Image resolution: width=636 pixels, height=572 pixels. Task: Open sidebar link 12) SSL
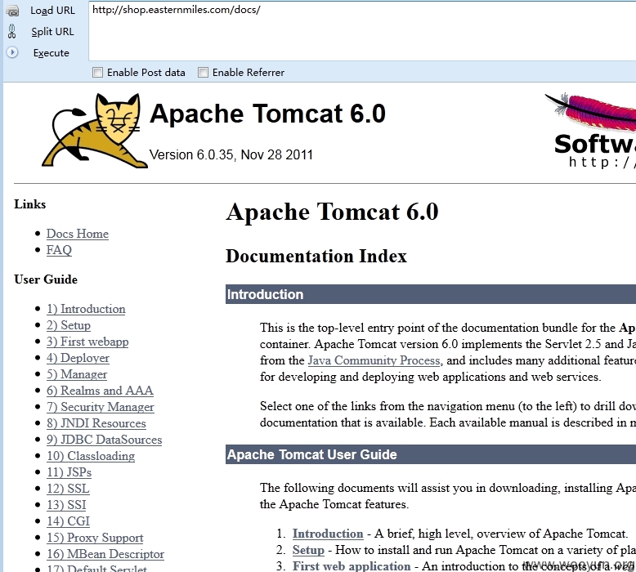click(68, 489)
